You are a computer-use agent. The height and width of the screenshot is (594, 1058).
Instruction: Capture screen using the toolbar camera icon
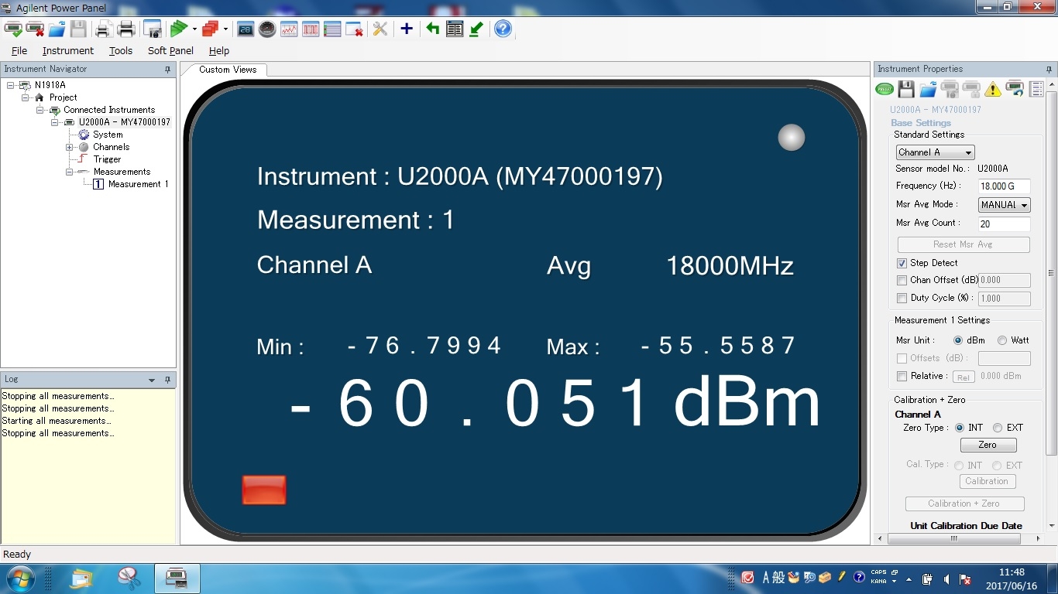point(153,29)
